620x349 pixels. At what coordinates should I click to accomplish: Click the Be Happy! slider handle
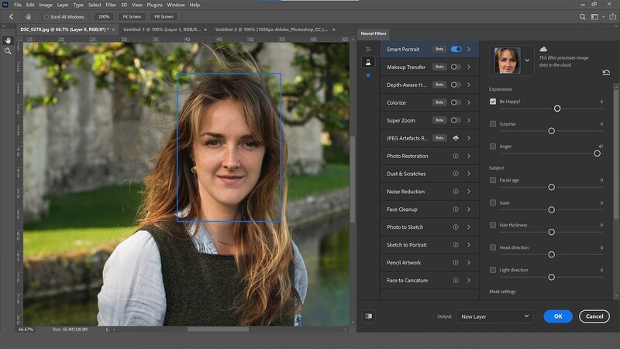(x=557, y=109)
